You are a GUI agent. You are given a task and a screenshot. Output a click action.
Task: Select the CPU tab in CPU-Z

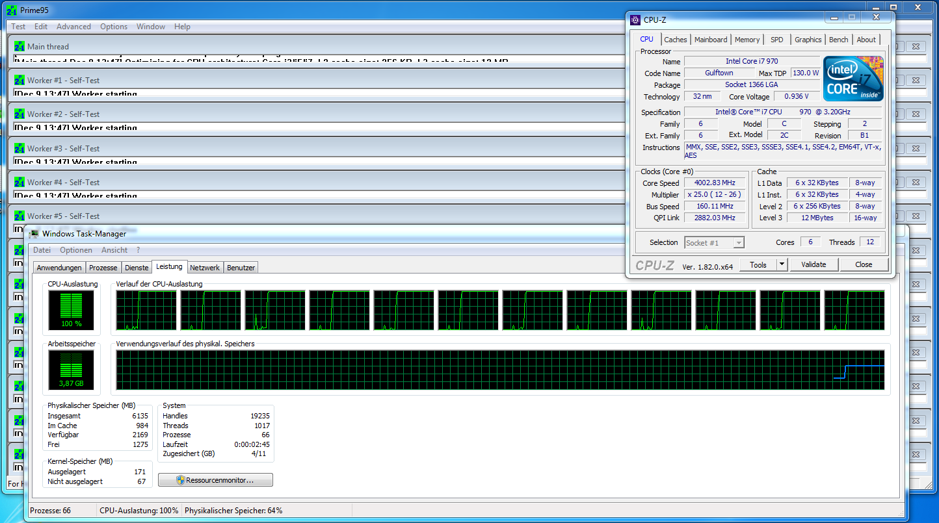(647, 39)
